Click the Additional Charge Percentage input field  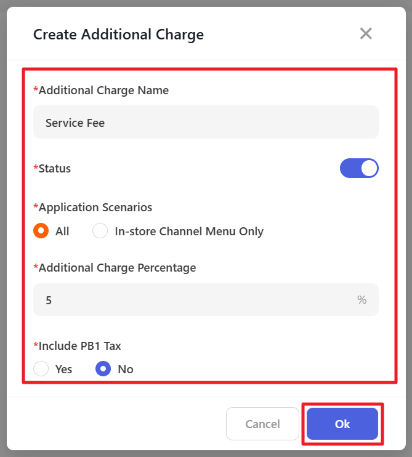tap(191, 300)
